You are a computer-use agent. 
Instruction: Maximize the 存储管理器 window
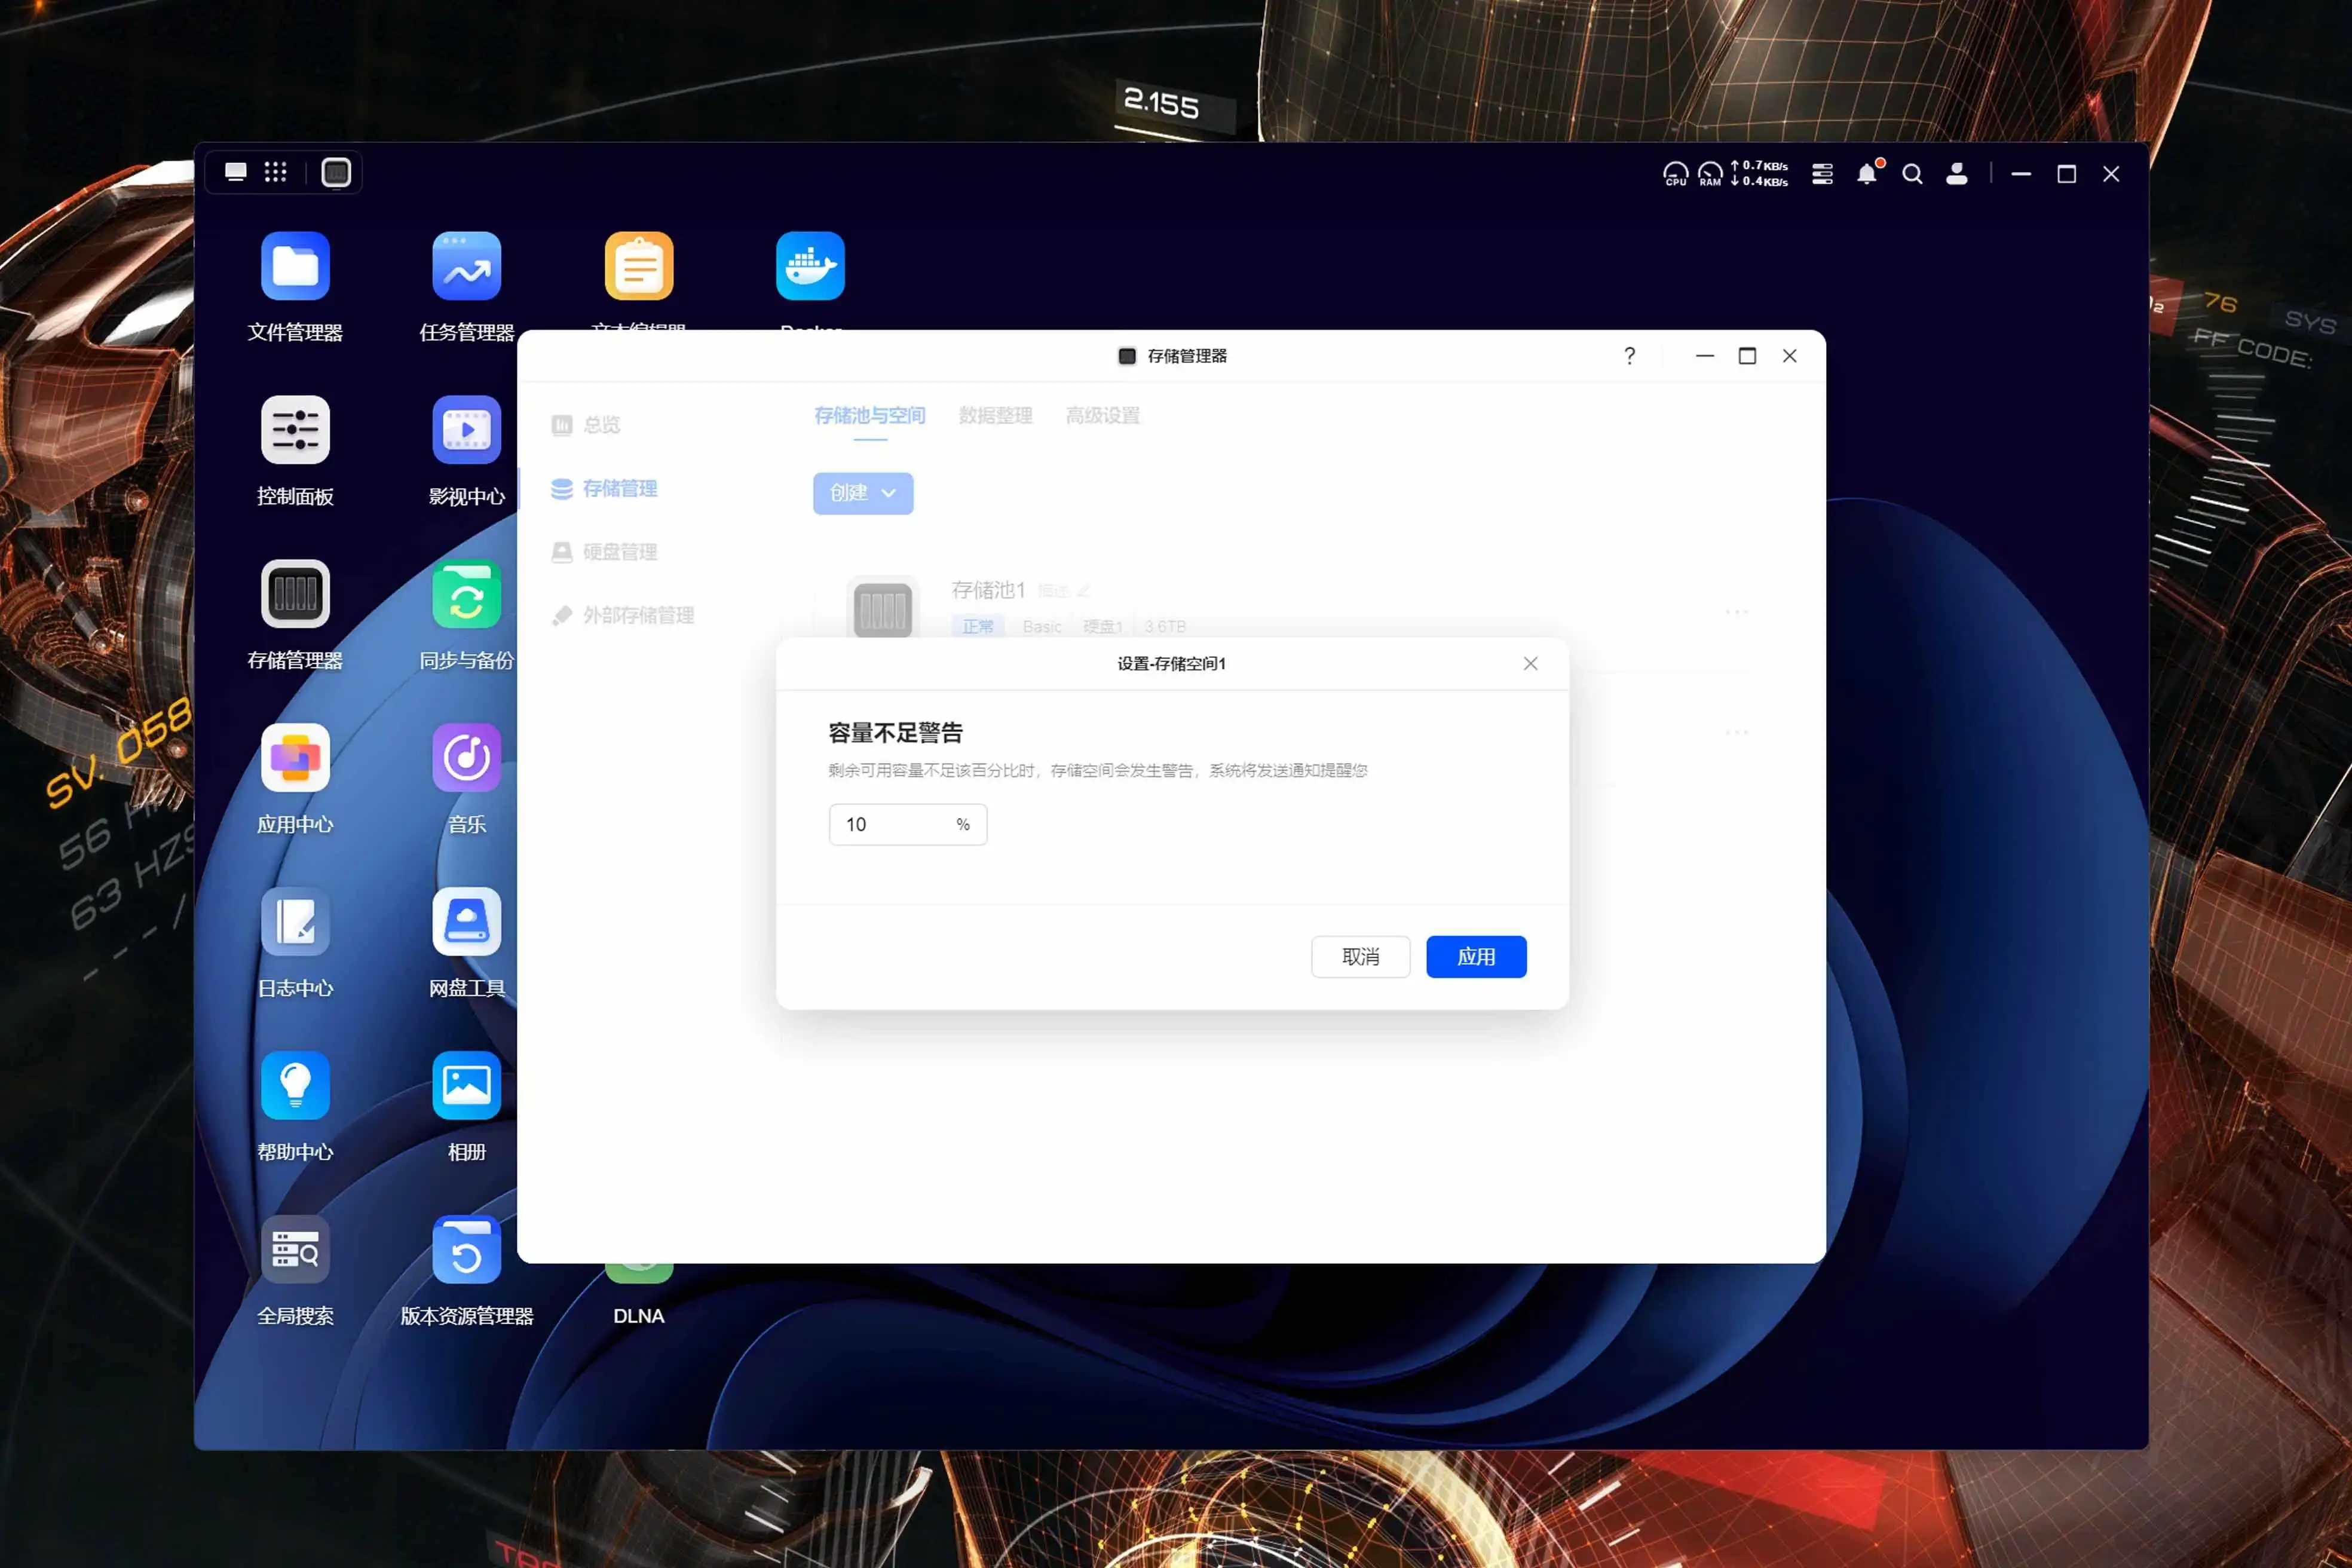pos(1747,356)
